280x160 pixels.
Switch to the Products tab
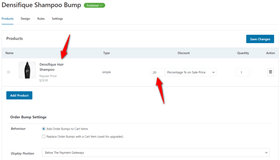pos(7,18)
